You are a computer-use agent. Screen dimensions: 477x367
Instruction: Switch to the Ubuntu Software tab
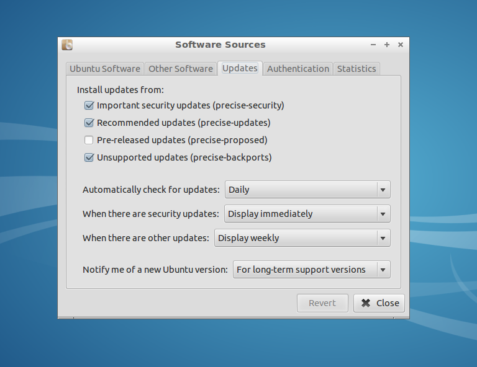[x=105, y=69]
